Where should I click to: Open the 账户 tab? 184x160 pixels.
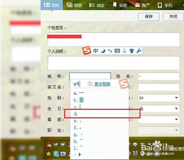pos(142,5)
